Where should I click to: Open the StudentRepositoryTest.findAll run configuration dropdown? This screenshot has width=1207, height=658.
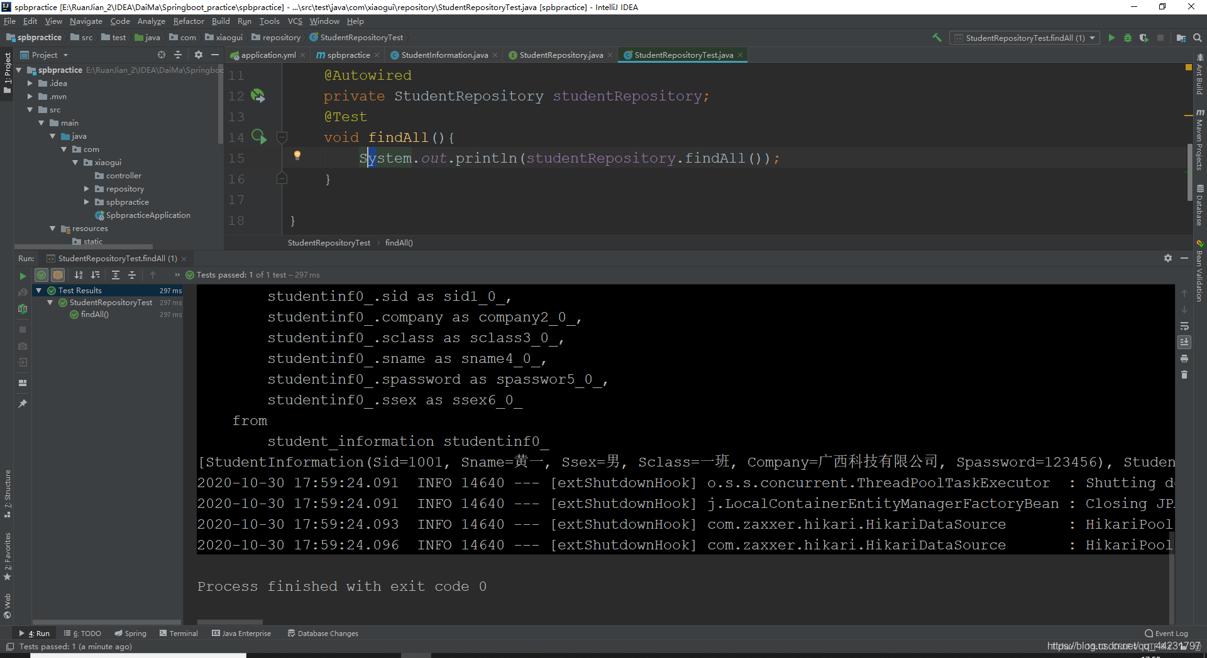click(x=1025, y=38)
